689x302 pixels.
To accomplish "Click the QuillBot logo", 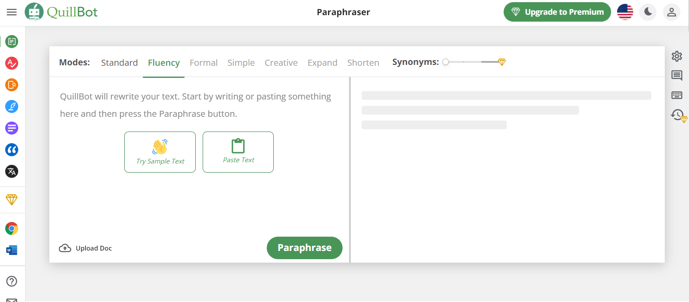I will point(61,12).
